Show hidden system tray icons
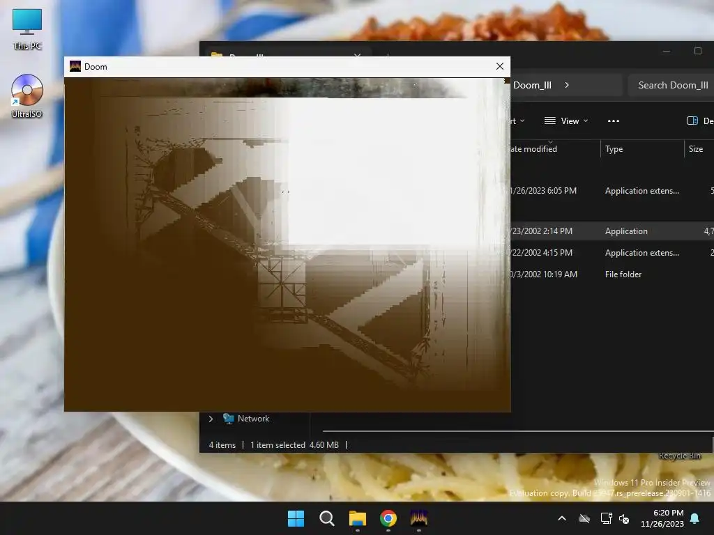 tap(562, 518)
